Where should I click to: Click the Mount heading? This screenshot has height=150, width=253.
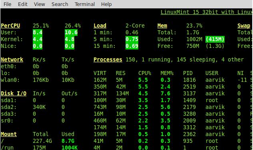(x=9, y=134)
